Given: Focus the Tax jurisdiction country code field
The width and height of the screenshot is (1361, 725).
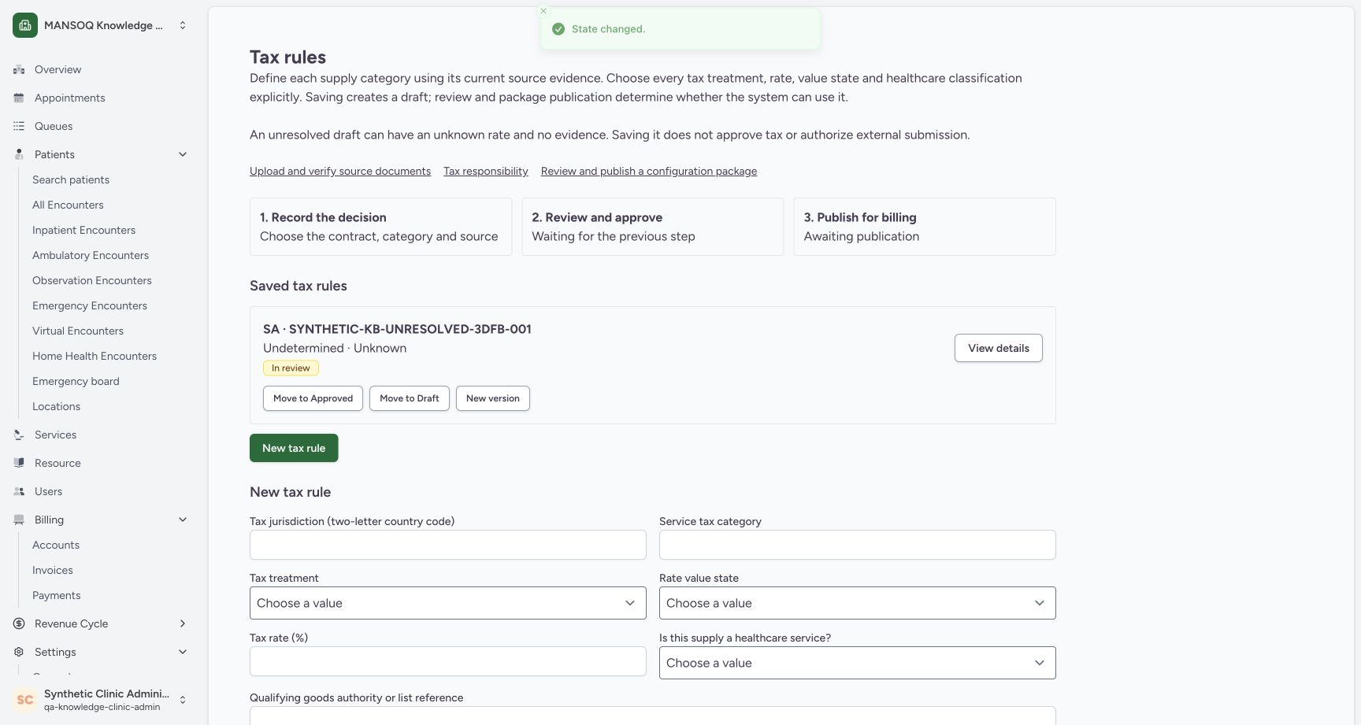Looking at the screenshot, I should tap(448, 545).
